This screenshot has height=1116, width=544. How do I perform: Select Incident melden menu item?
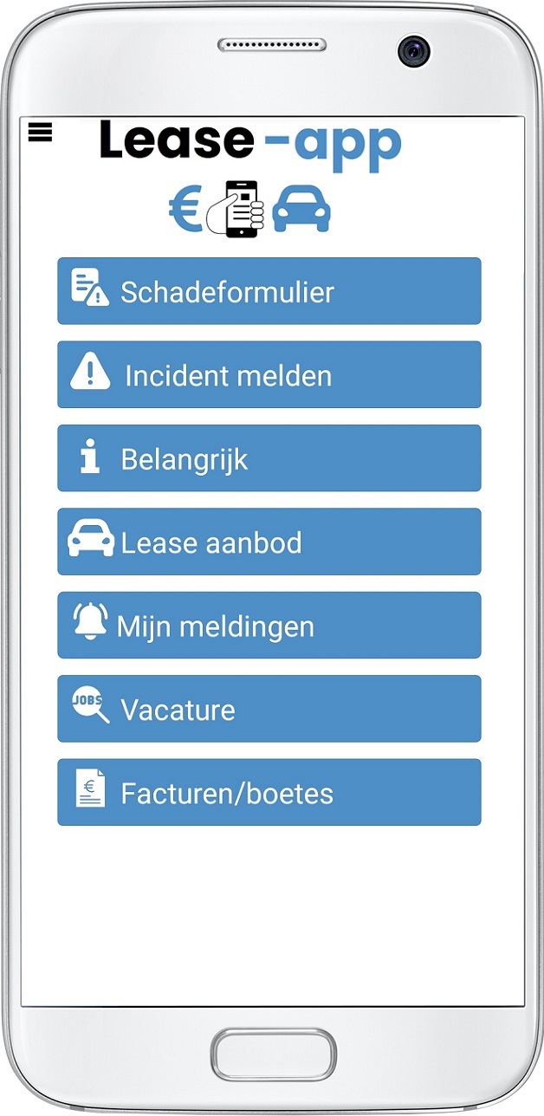(269, 375)
